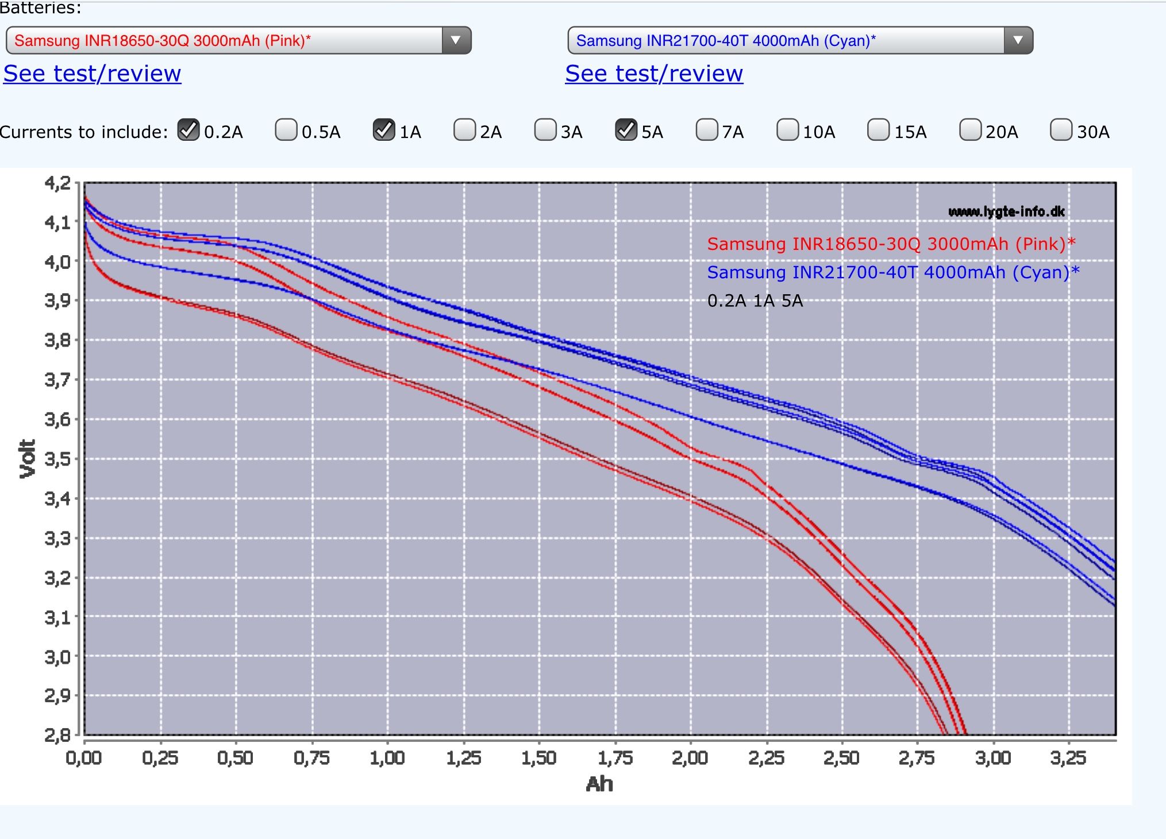Viewport: 1166px width, 839px height.
Task: Click the 3,5 volt axis tick label
Action: click(x=57, y=459)
